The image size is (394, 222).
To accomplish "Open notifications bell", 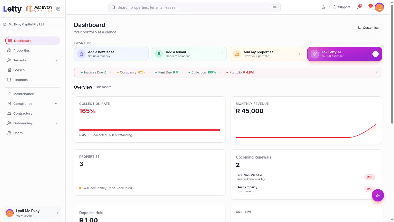I will tap(369, 7).
